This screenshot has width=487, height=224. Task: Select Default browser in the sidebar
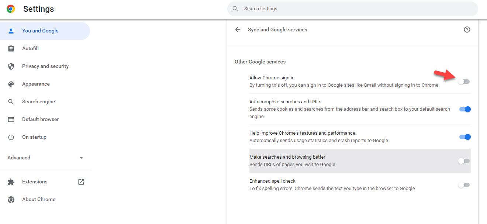[x=40, y=120]
